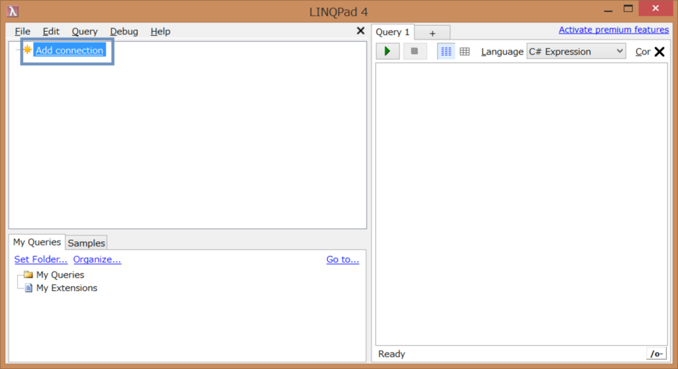Open the Language dropdown showing C# Expression
This screenshot has height=369, width=678.
576,51
